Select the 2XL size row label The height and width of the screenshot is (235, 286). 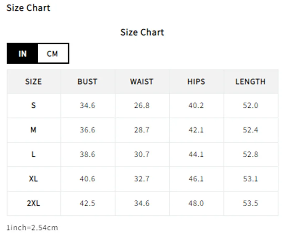click(33, 203)
